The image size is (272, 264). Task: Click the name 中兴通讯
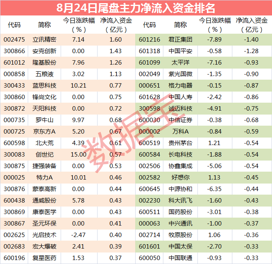coord(180,224)
